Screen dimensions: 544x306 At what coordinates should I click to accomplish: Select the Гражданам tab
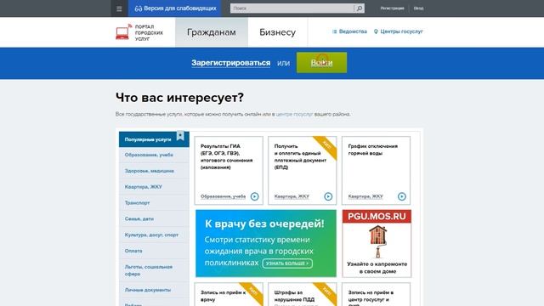212,32
